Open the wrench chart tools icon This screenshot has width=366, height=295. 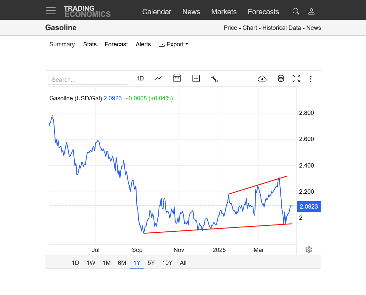(x=214, y=79)
